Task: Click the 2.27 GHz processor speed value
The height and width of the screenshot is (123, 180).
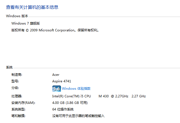Action: 139,96
